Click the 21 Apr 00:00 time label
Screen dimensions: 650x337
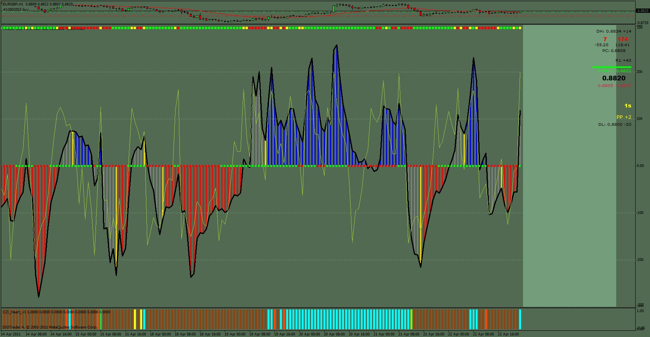[x=384, y=334]
